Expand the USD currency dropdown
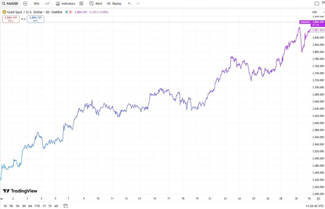The width and height of the screenshot is (325, 209). coord(315,12)
